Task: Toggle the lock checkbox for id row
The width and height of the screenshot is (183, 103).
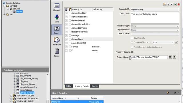Action: click(x=66, y=50)
